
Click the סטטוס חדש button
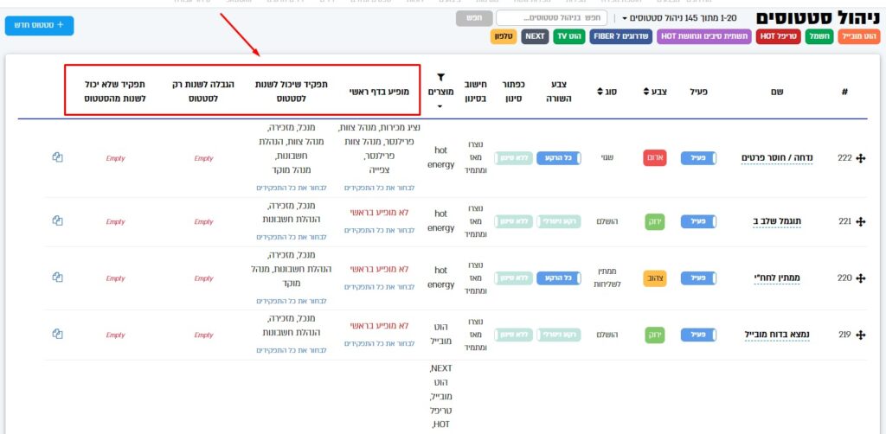click(x=39, y=25)
